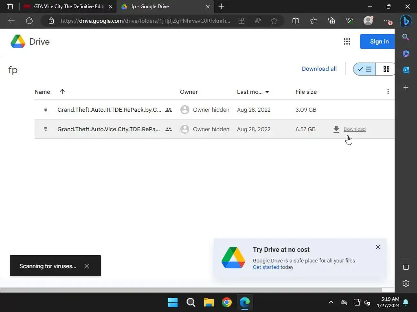
Task: Click download arrow icon in Vice City row
Action: pyautogui.click(x=336, y=129)
